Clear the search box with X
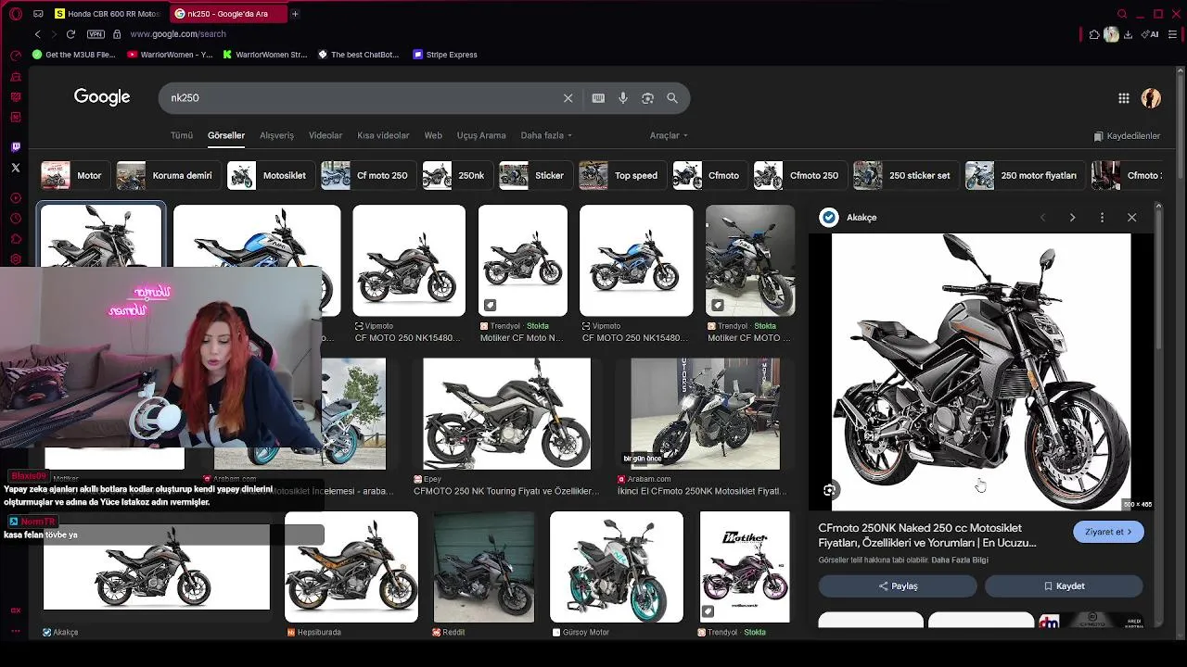The image size is (1187, 667). point(568,98)
